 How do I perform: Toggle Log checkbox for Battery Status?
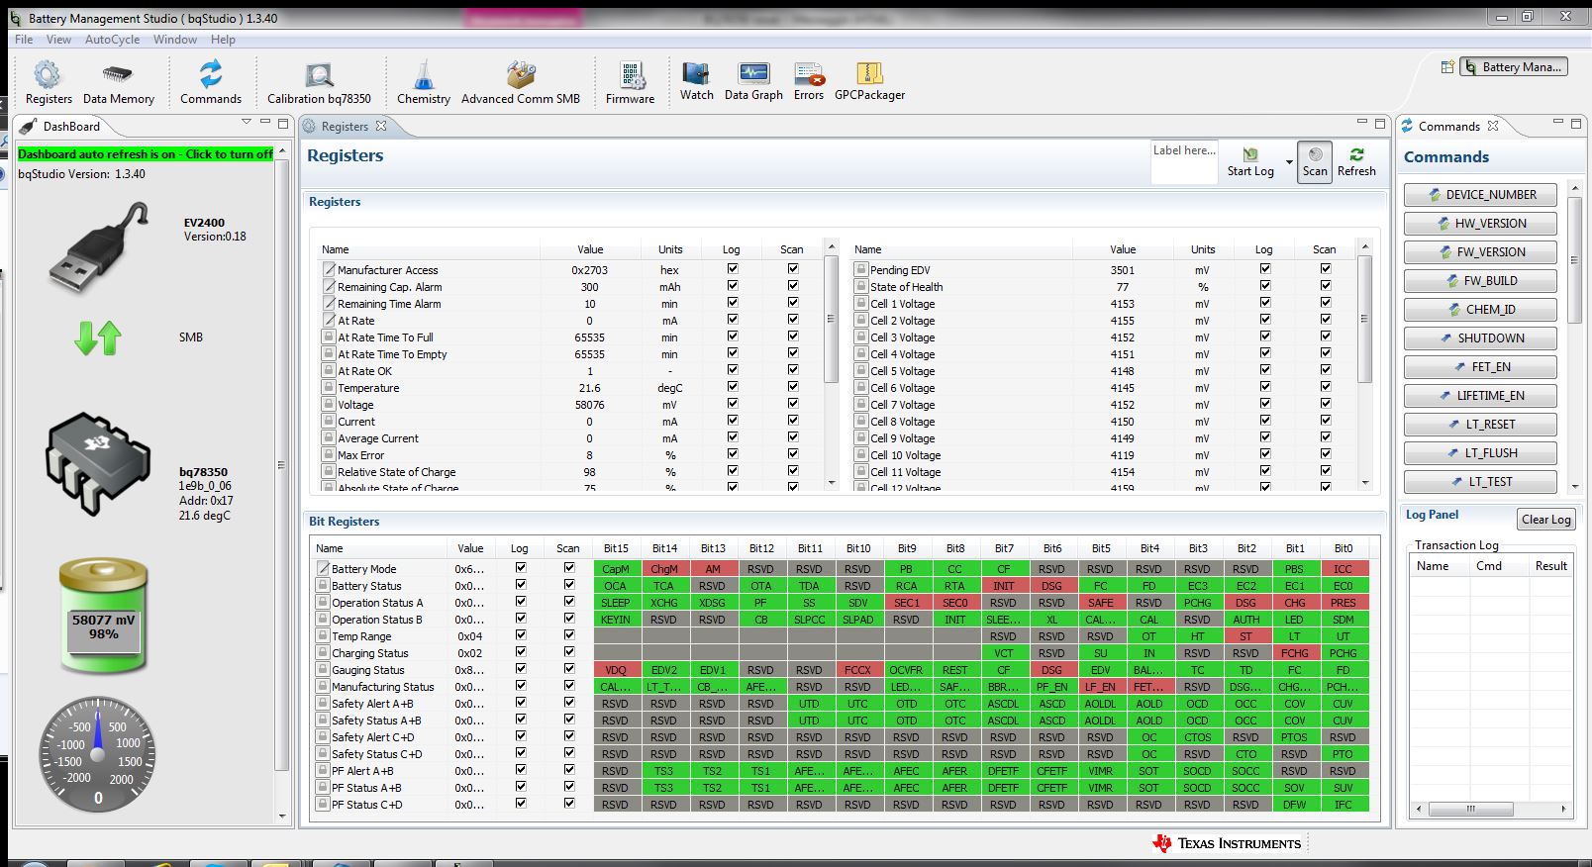pos(521,585)
